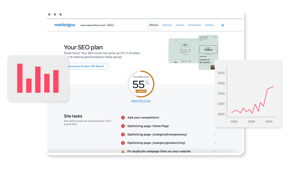
Task: Expand the www.saasculture.com site selector dropdown
Action: (116, 25)
